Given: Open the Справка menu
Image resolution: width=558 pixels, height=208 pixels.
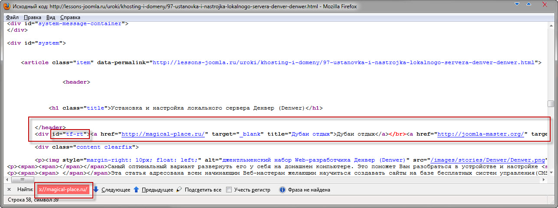Looking at the screenshot, I should coord(70,17).
